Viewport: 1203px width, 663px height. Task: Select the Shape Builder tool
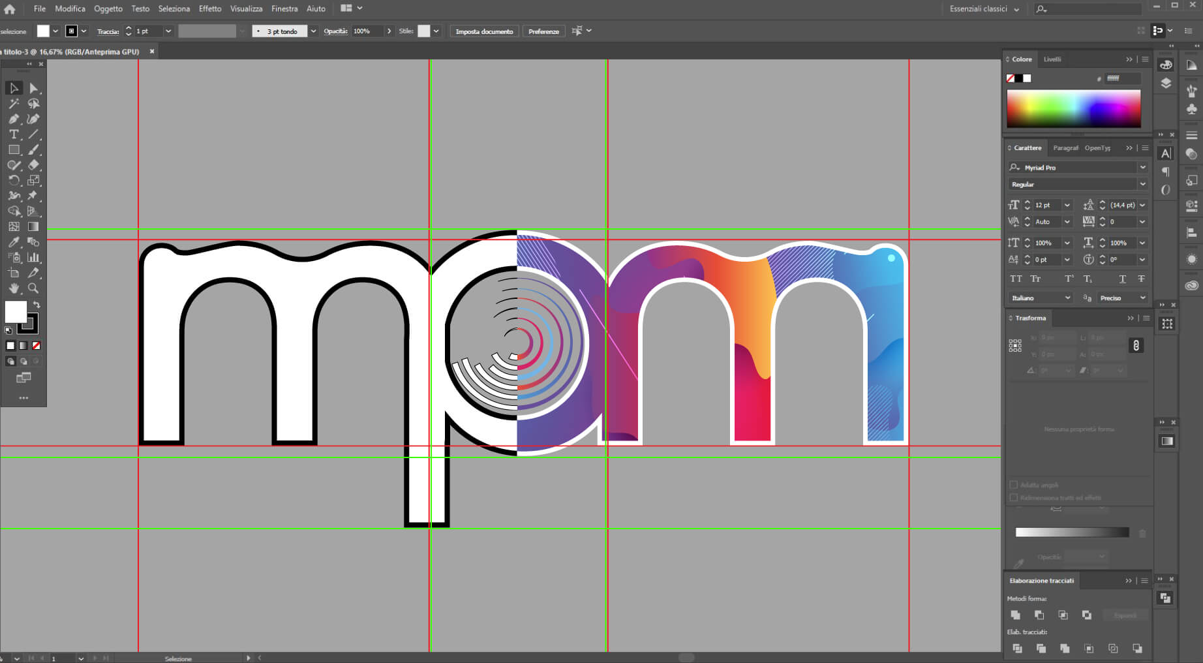click(14, 211)
